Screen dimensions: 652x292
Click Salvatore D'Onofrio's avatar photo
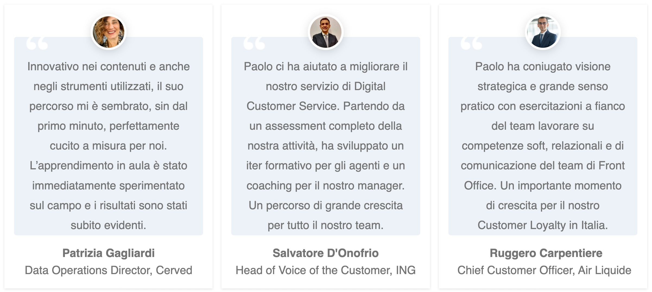[325, 32]
